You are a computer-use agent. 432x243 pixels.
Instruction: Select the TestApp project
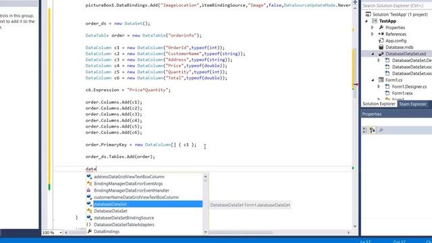coord(387,21)
